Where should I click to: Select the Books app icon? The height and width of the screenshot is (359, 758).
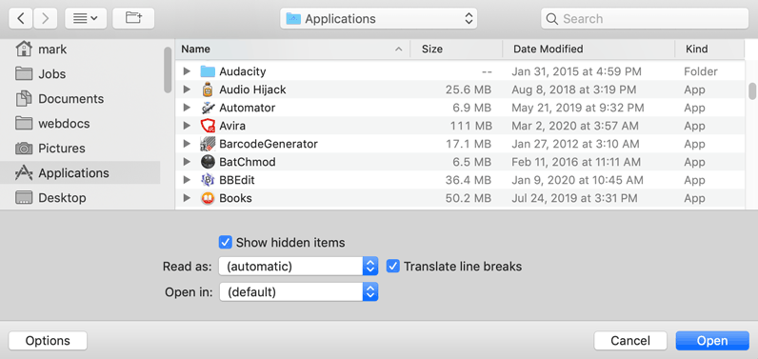(208, 198)
